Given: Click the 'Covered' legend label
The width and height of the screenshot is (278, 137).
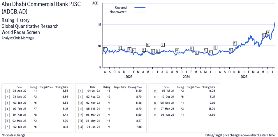Looking at the screenshot, I should [121, 8].
